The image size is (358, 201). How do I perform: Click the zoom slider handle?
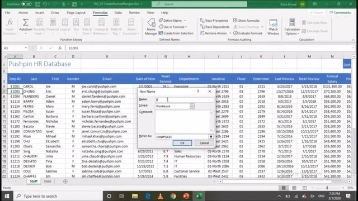point(327,188)
